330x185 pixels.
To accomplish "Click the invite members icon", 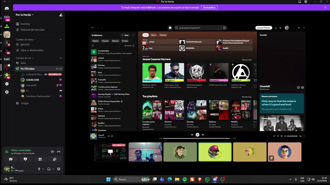I will pos(61,15).
